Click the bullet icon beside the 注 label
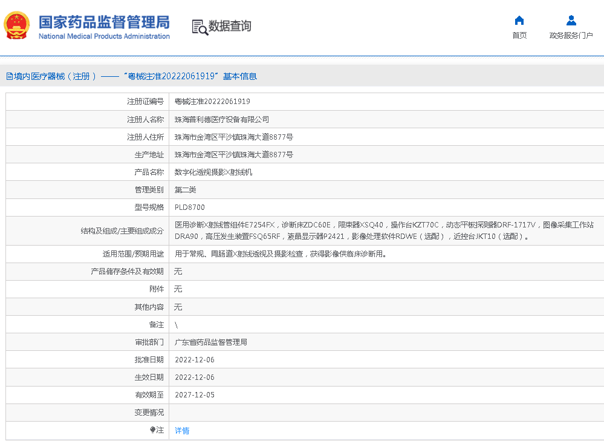 [x=152, y=430]
